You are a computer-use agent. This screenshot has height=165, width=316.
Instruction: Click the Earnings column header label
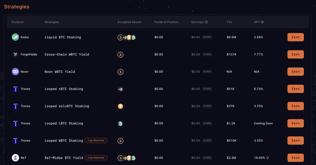[x=197, y=22]
